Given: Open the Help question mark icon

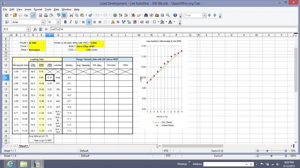Looking at the screenshot, I should [x=175, y=15].
